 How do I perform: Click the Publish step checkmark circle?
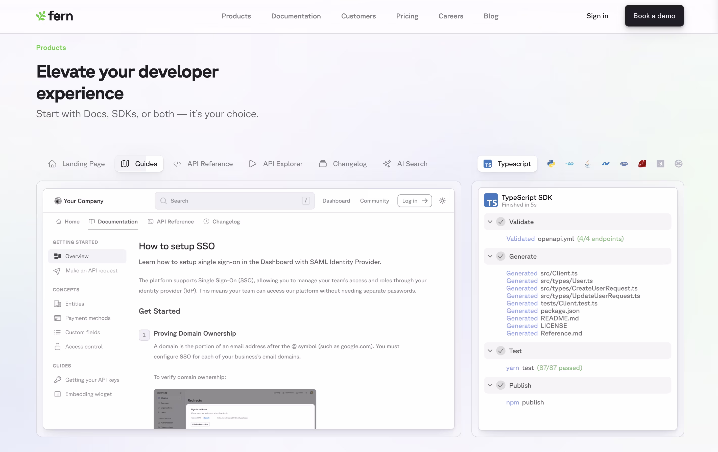coord(501,385)
